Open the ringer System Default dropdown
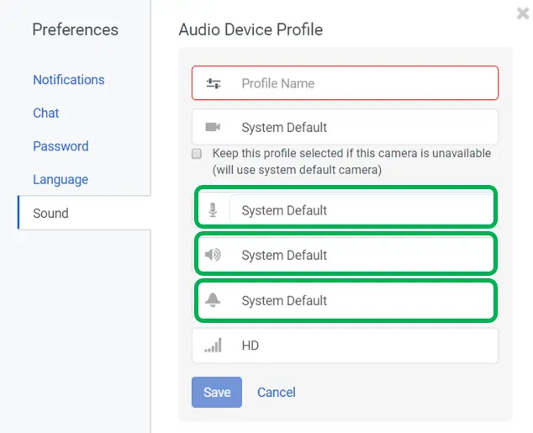 click(x=361, y=300)
